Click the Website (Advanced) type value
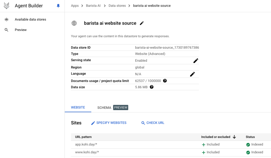 pos(150,54)
